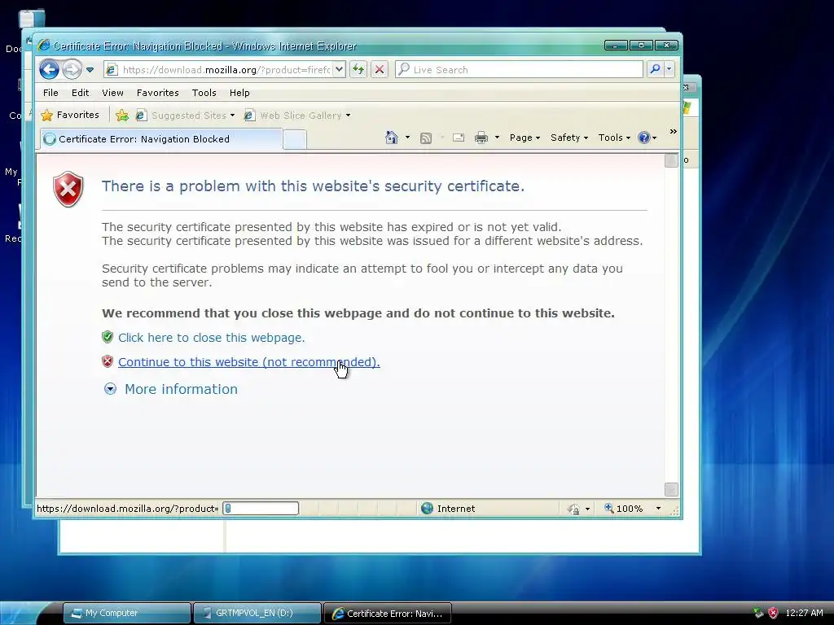Open the Edit menu
834x625 pixels.
[x=81, y=93]
